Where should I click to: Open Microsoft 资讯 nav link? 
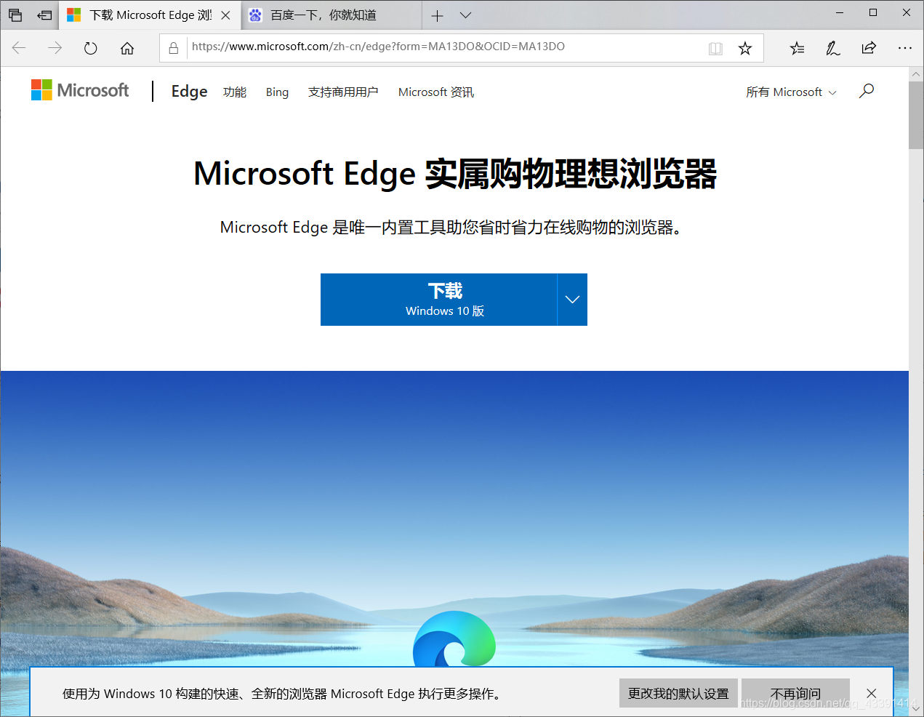(x=436, y=92)
